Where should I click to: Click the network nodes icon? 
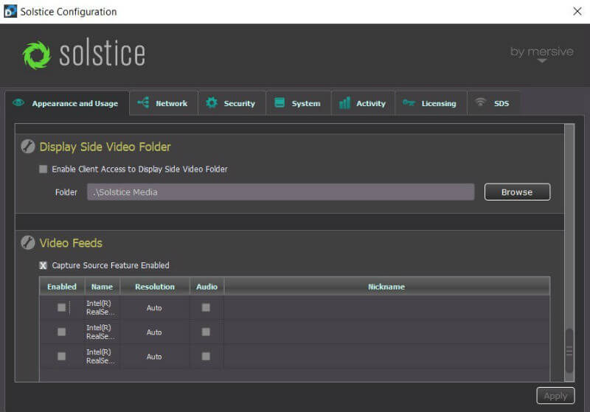143,102
